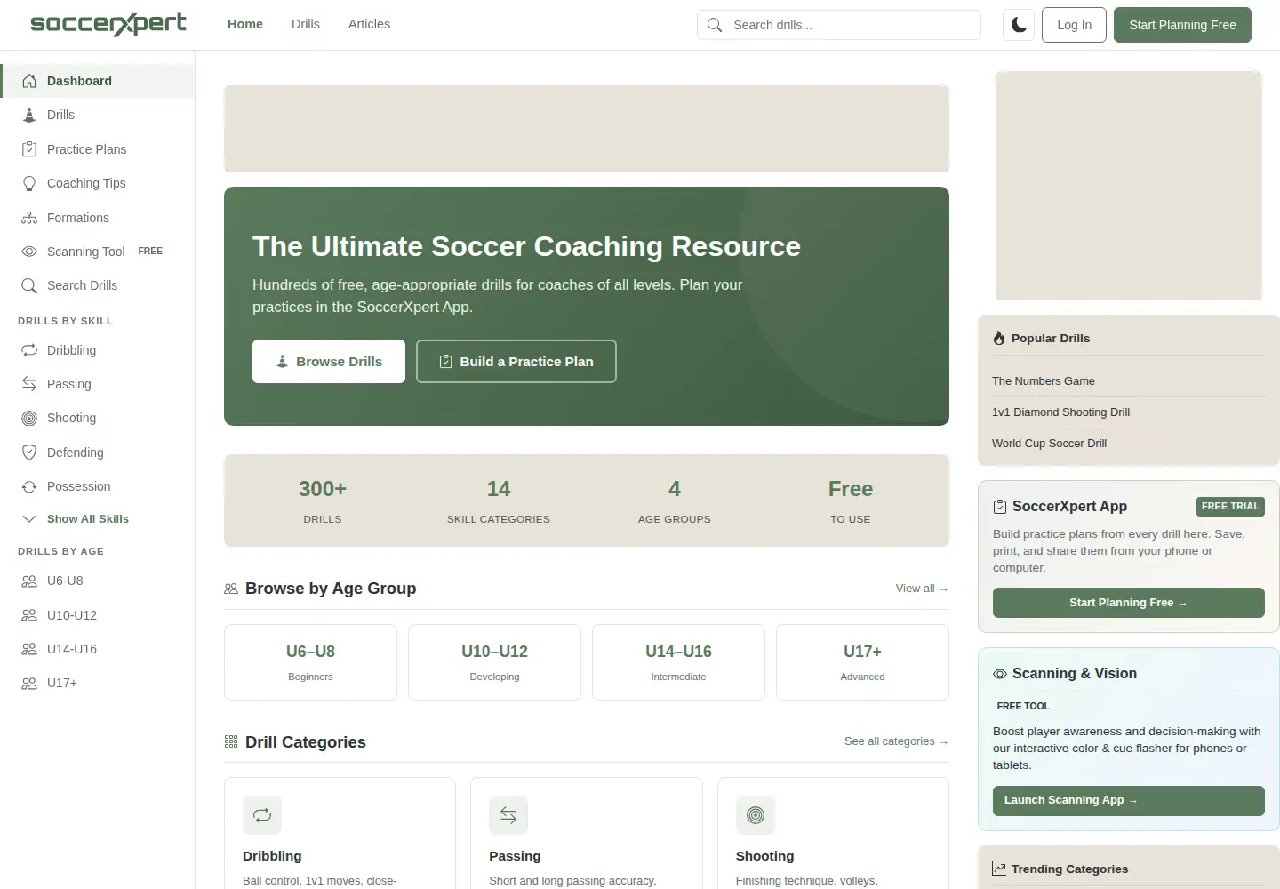This screenshot has width=1280, height=889.
Task: Click the Dribbling category card icon
Action: click(x=262, y=815)
